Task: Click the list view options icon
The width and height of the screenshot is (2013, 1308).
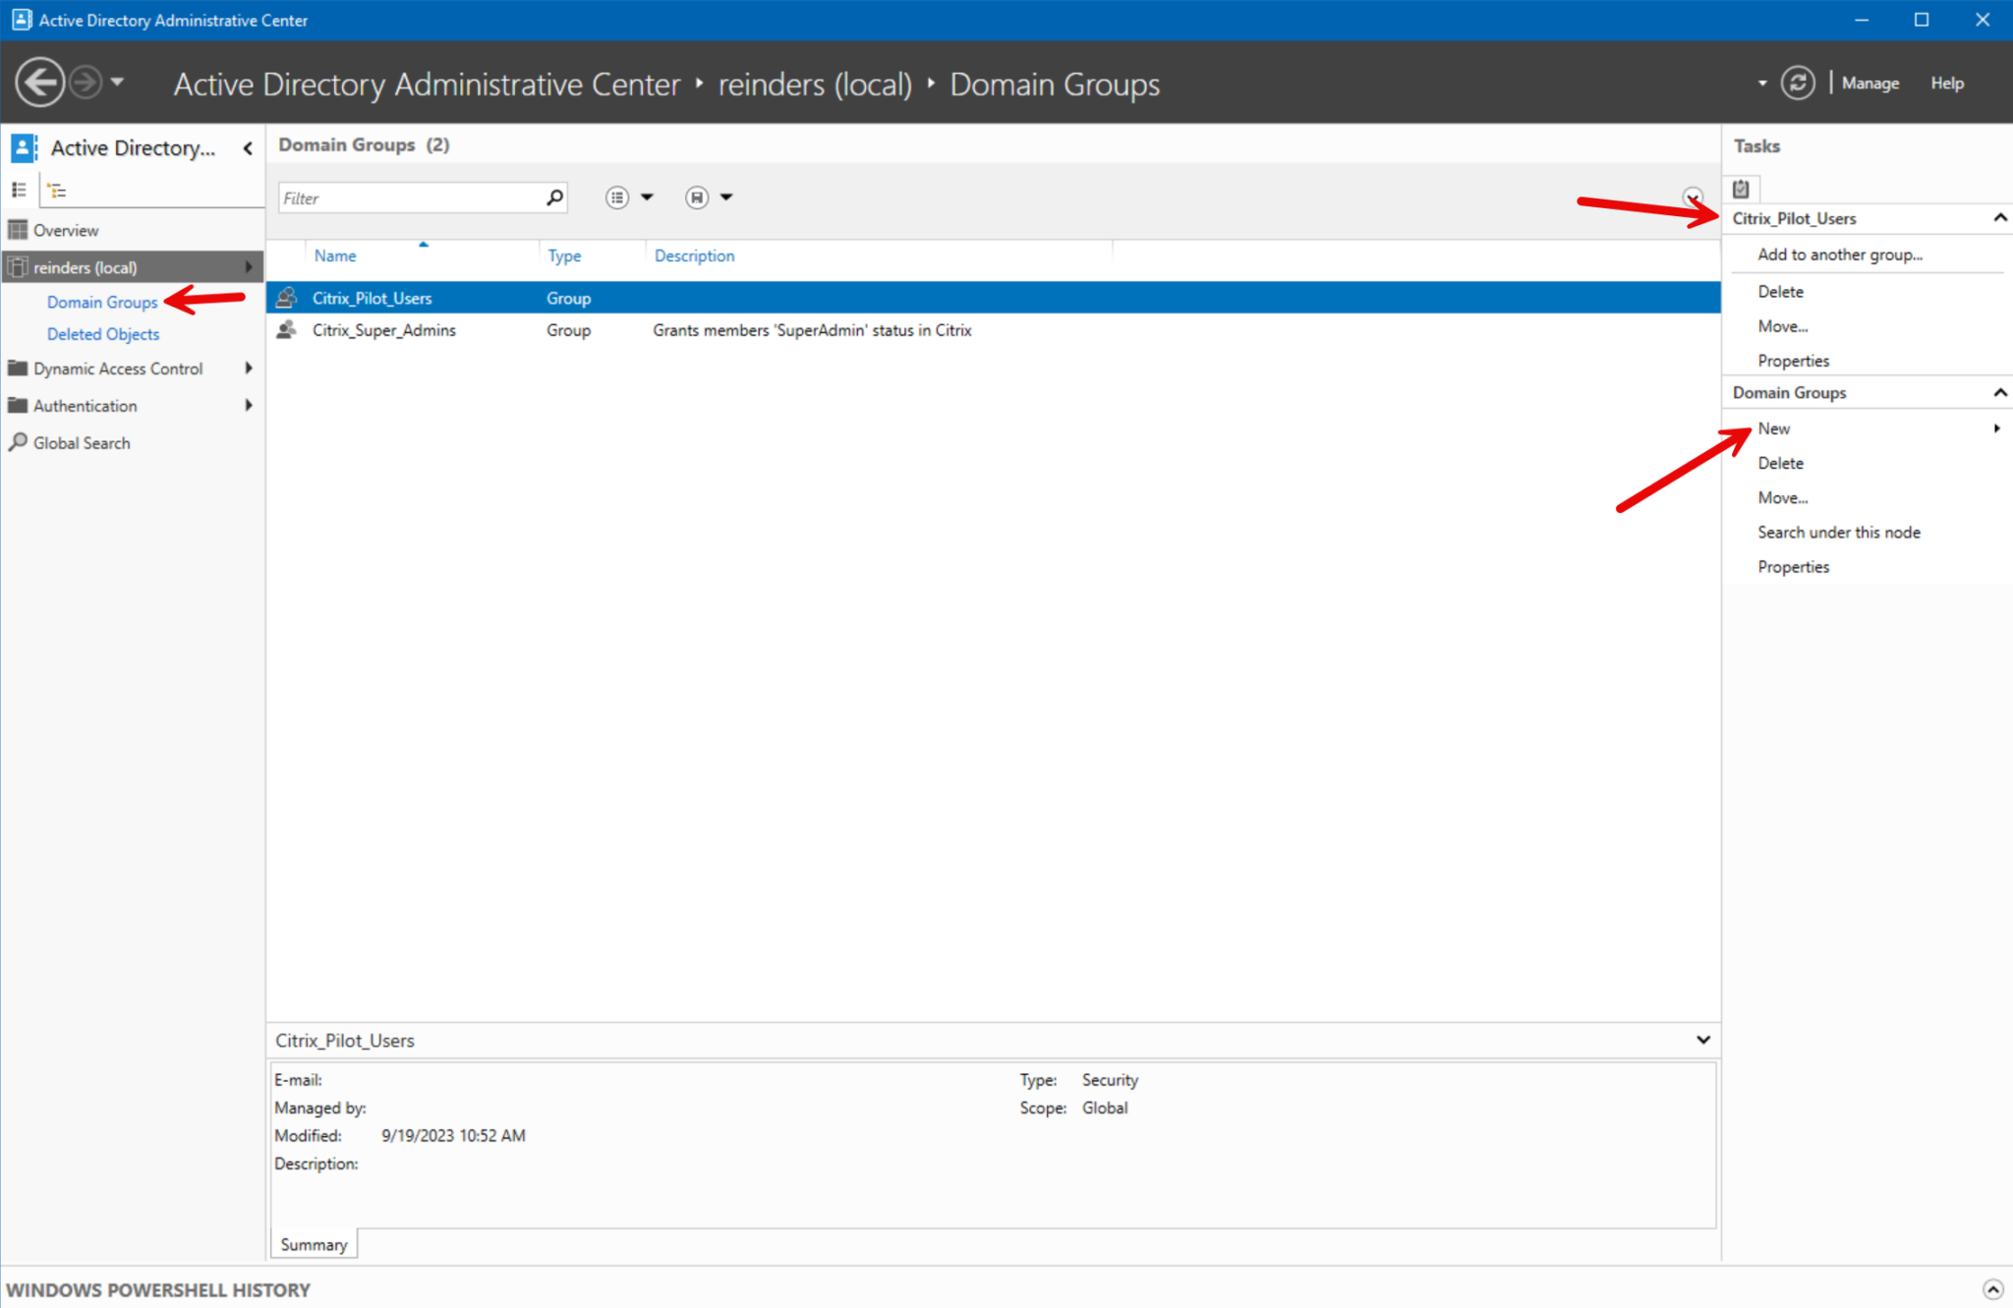Action: tap(616, 197)
